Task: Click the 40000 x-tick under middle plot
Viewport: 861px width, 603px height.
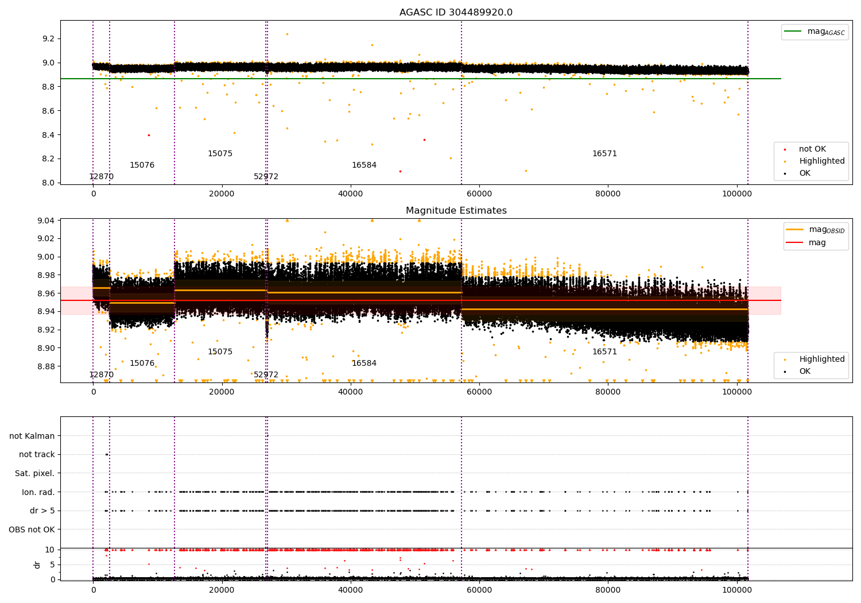Action: click(x=350, y=392)
